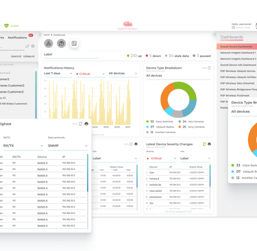
Task: Select the dashboard grid view icon
Action: [74, 43]
